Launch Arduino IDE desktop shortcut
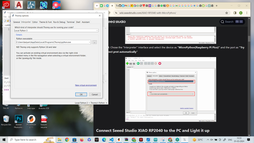Viewport: 254px width, 143px height. (44, 107)
